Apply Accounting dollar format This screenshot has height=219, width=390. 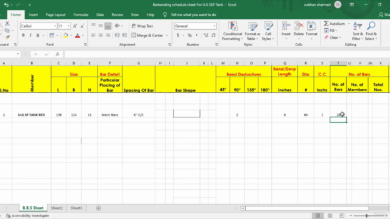point(178,35)
